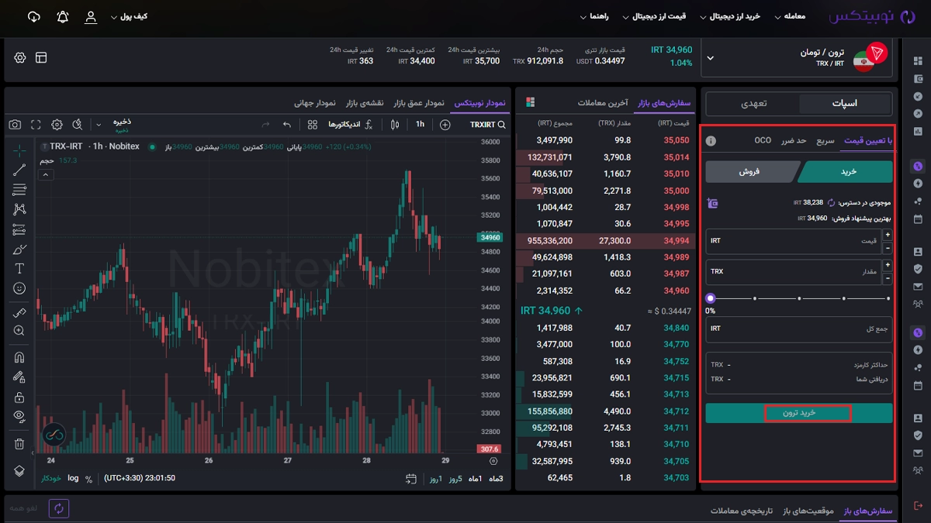
Task: Decrease amount with minus stepper
Action: tap(888, 279)
